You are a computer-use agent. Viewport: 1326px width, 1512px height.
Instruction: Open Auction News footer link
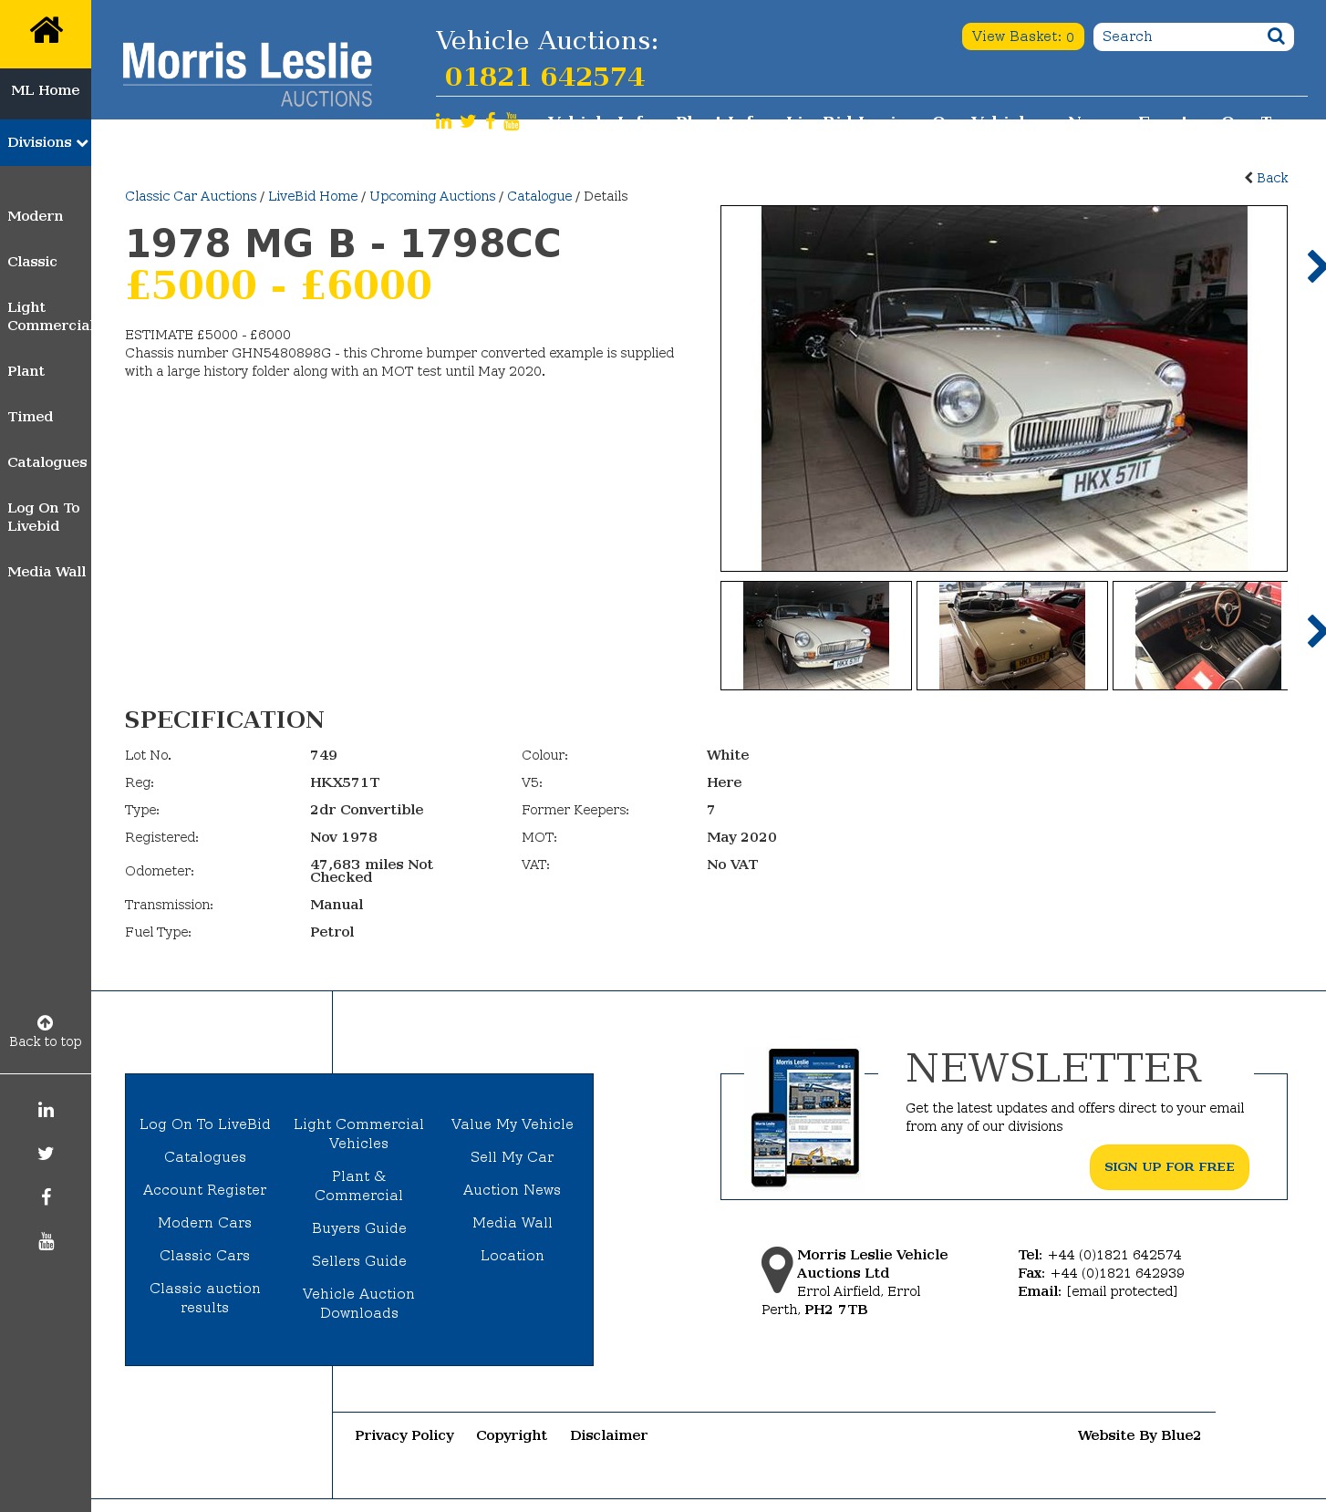click(x=513, y=1190)
